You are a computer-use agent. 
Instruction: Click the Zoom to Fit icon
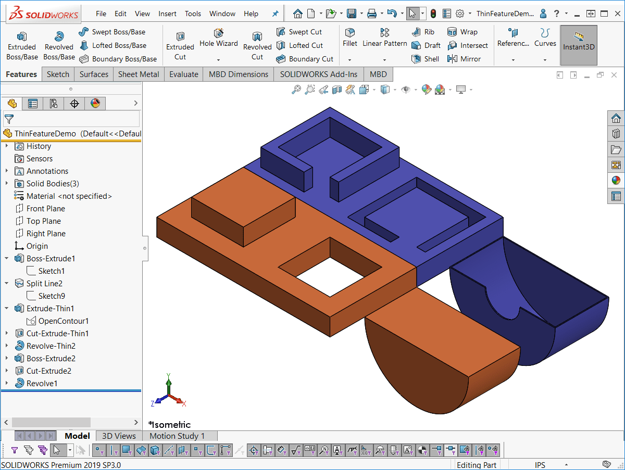[296, 90]
